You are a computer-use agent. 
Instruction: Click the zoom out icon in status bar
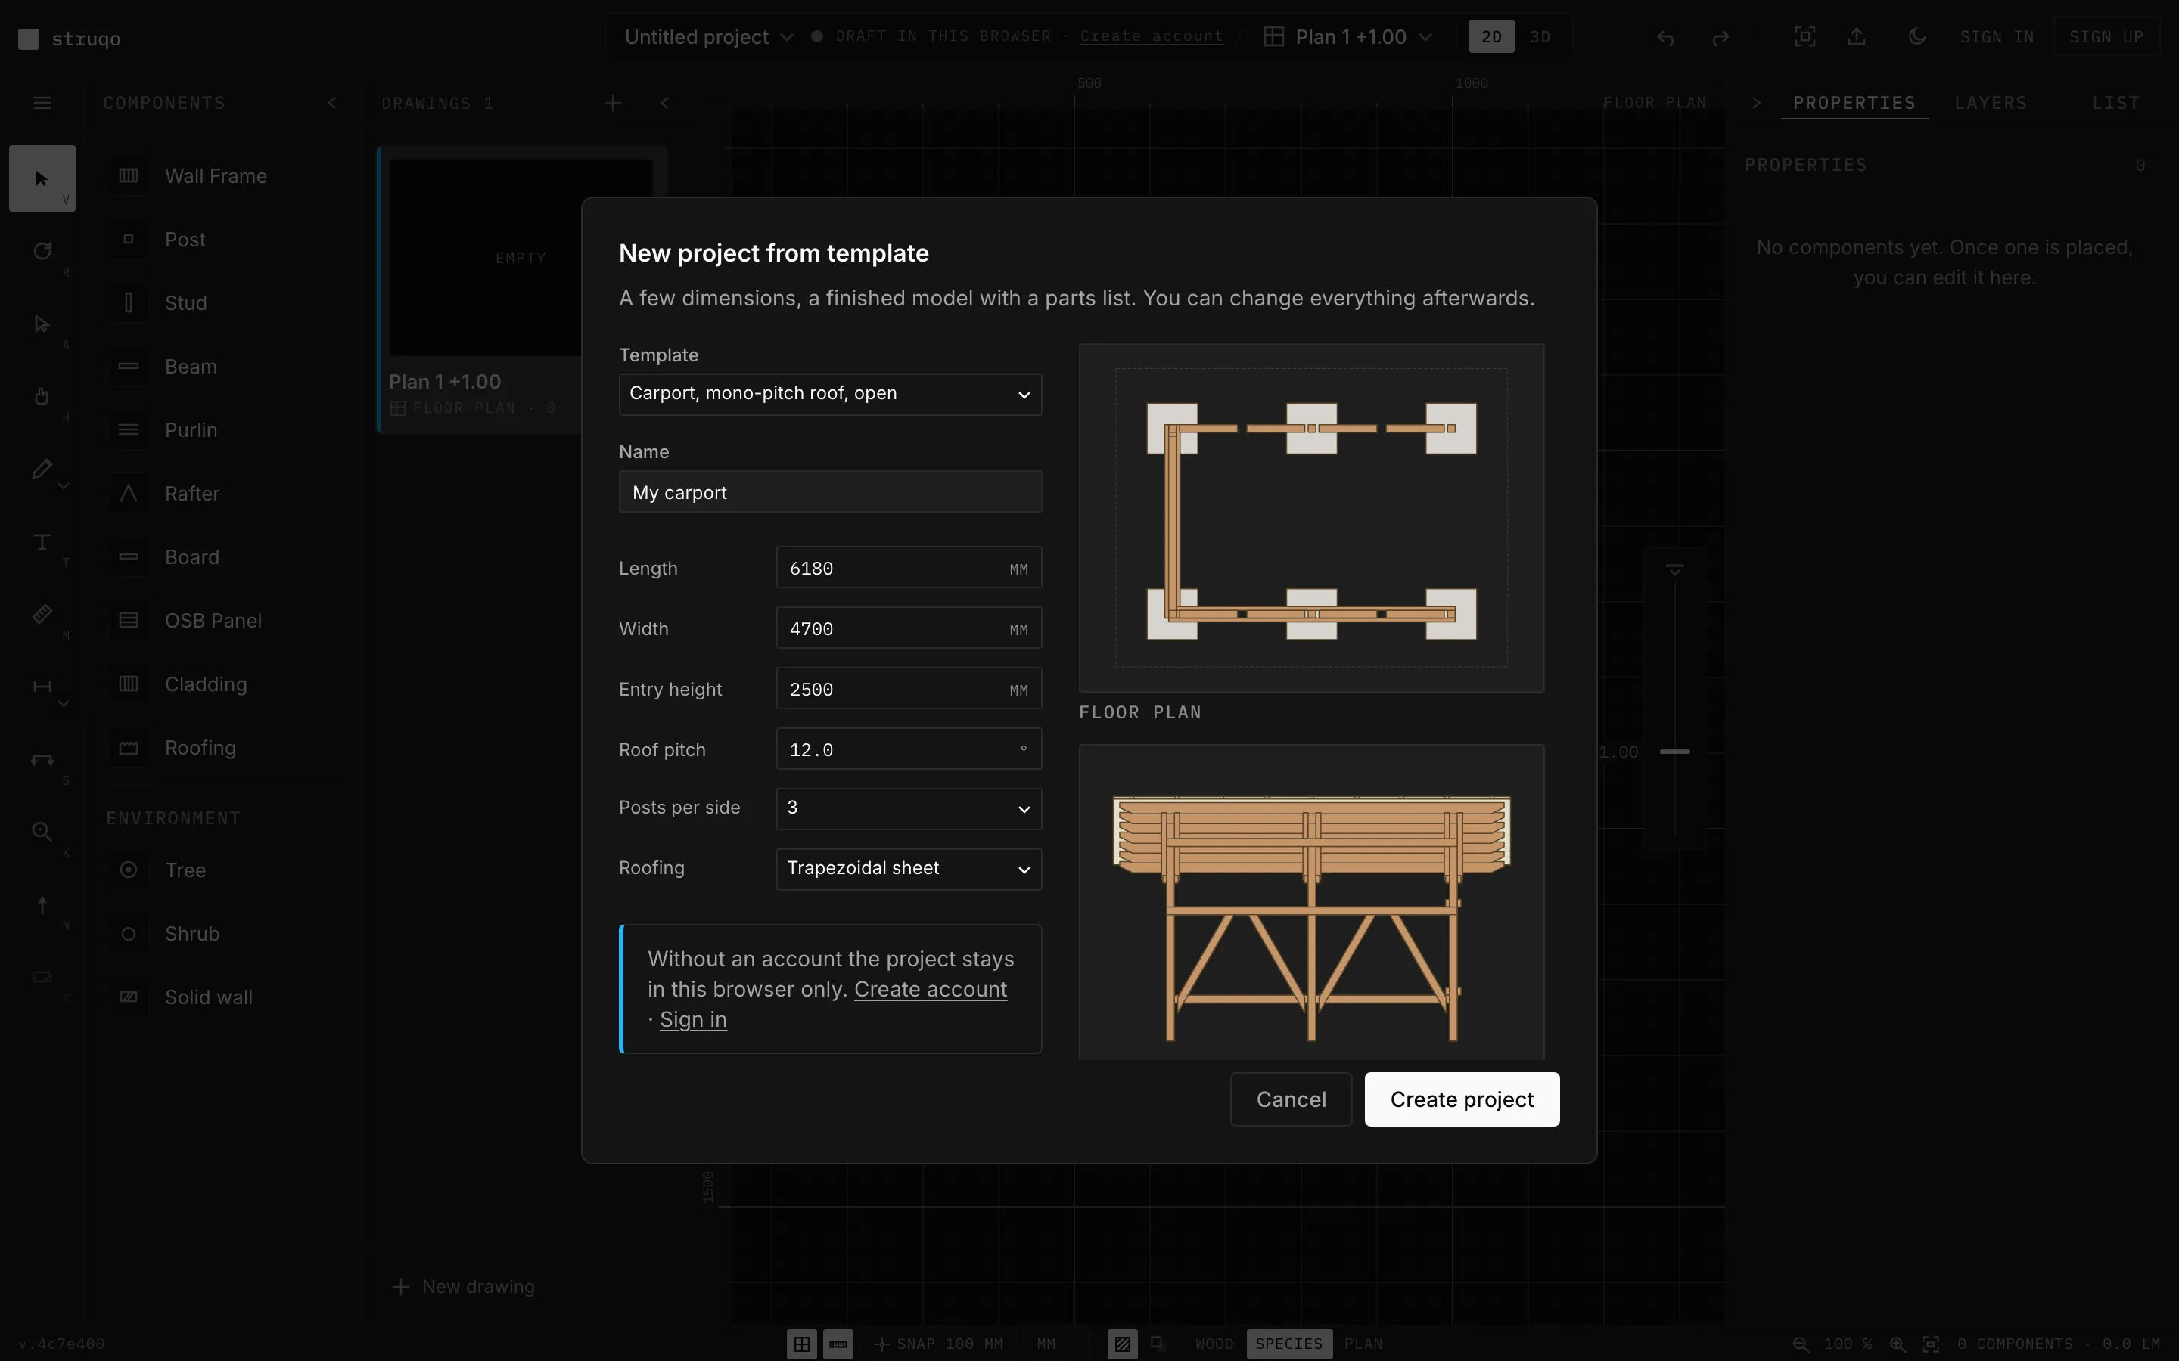pos(1800,1344)
